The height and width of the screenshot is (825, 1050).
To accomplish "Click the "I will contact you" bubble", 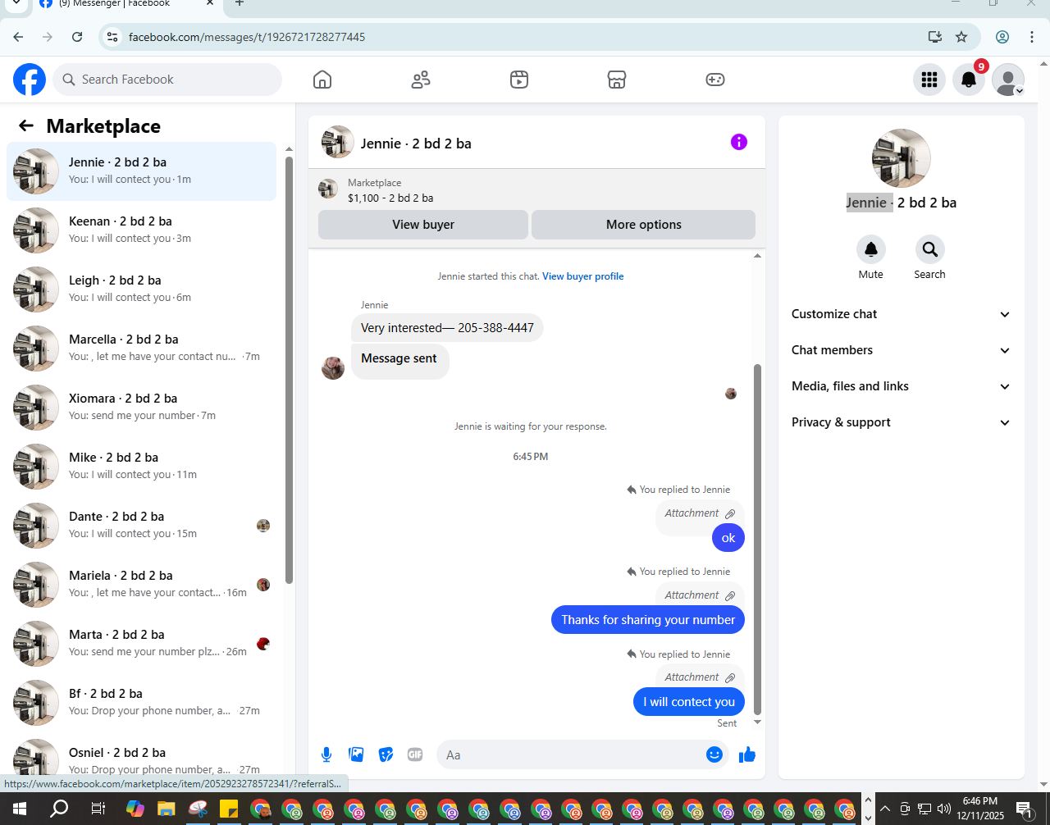I will (689, 702).
